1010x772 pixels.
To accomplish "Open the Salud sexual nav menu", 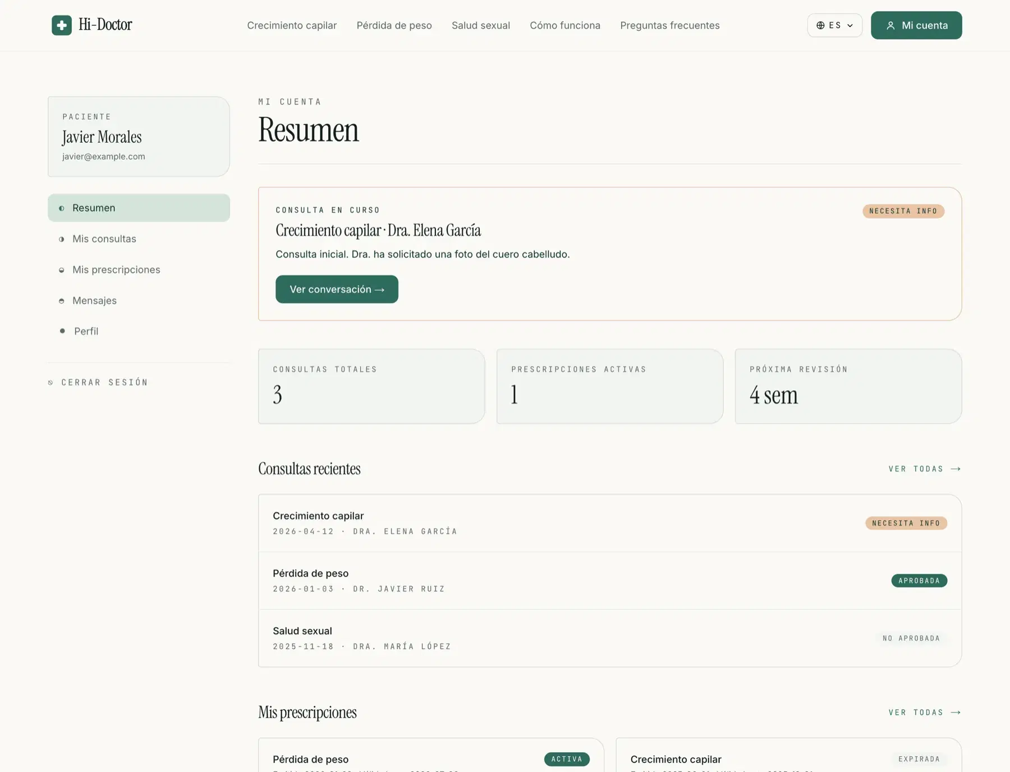I will (x=480, y=25).
